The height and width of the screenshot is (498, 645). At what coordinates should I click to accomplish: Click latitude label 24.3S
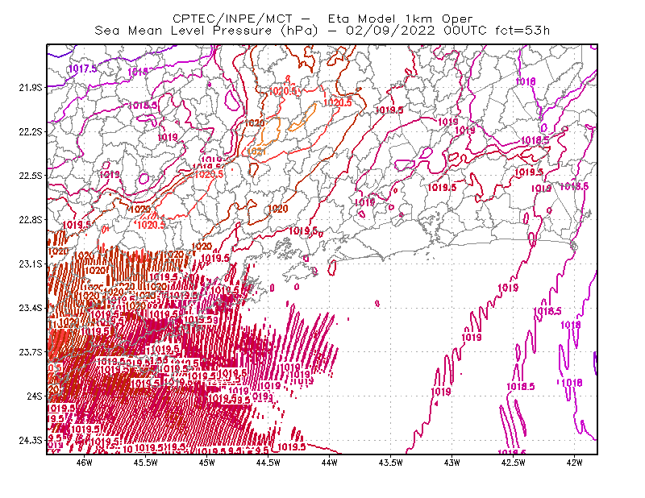click(31, 441)
